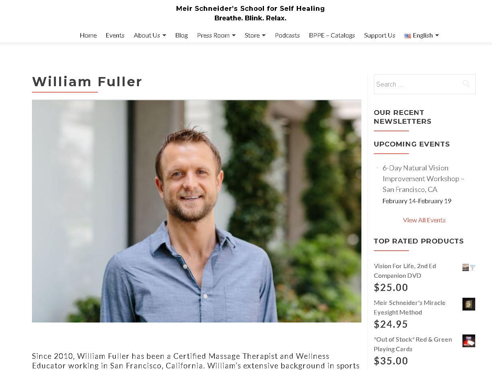The width and height of the screenshot is (492, 370).
Task: Click William Fuller's portrait photo
Action: (196, 211)
